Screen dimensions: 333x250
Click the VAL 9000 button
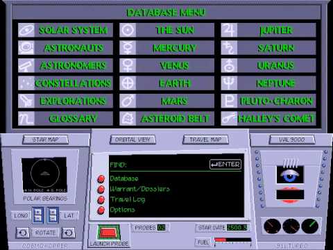pyautogui.click(x=292, y=140)
